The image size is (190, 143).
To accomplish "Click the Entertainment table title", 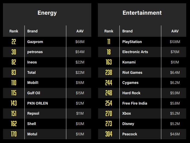I will tap(142, 13).
